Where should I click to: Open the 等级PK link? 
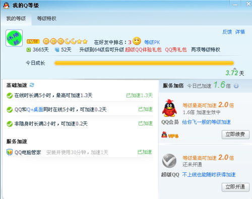click(152, 42)
